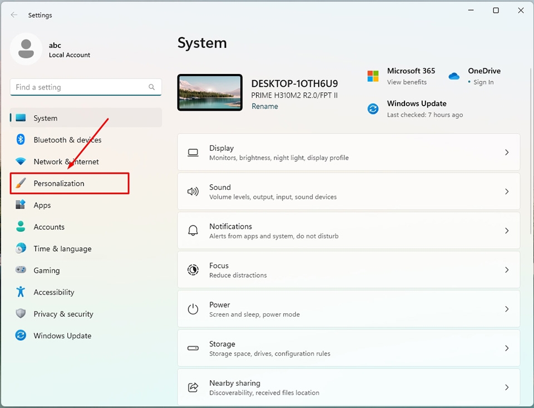The image size is (534, 408).
Task: Click the back arrow in title bar
Action: 14,14
